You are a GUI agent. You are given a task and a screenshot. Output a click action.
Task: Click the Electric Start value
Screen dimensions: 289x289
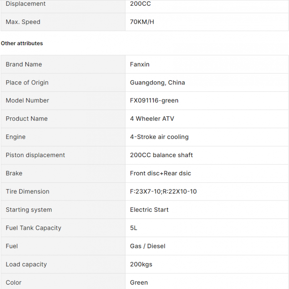pos(149,210)
